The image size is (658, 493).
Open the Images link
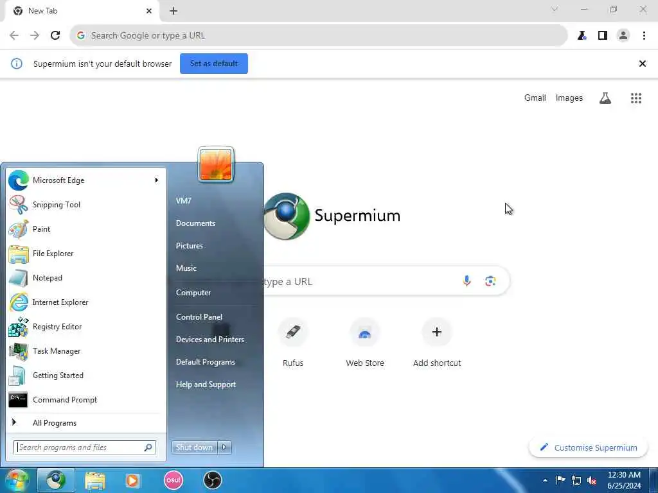pos(569,98)
